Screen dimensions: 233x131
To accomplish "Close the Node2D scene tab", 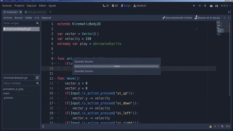I will (x=21, y=12).
